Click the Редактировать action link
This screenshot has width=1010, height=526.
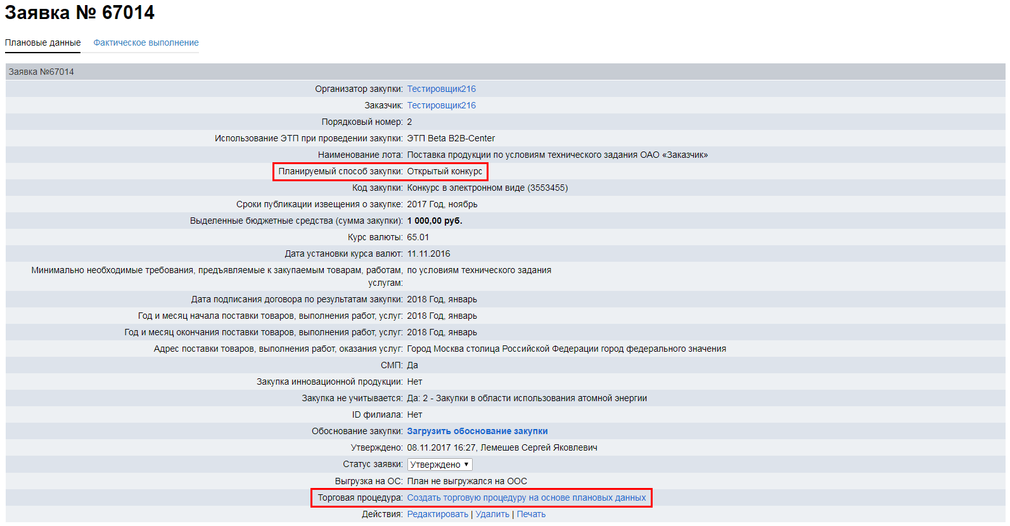(437, 514)
